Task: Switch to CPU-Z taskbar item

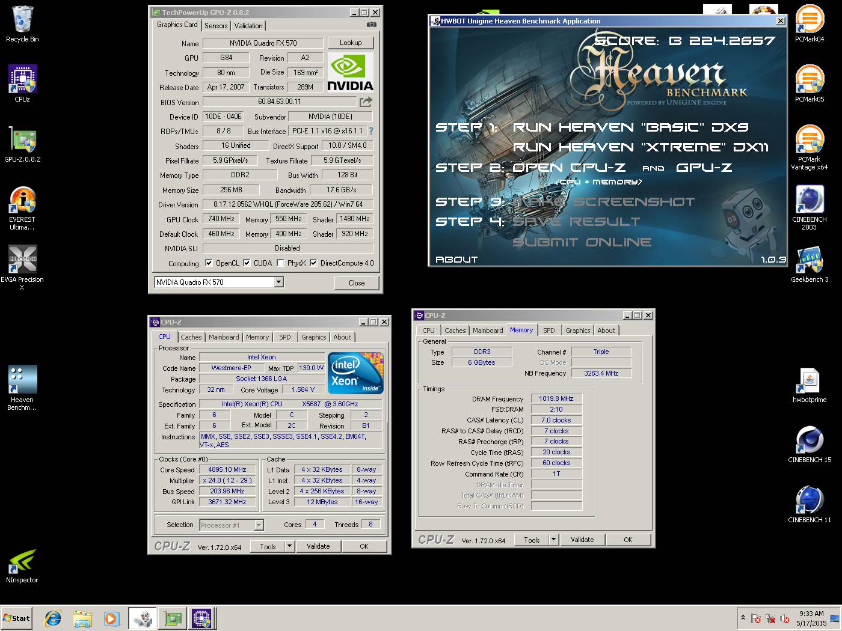Action: pyautogui.click(x=202, y=618)
